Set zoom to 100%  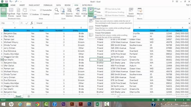[63, 11]
